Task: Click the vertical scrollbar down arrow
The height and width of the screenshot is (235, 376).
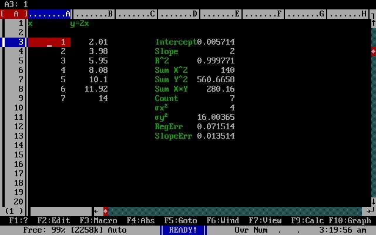Action: click(x=374, y=202)
